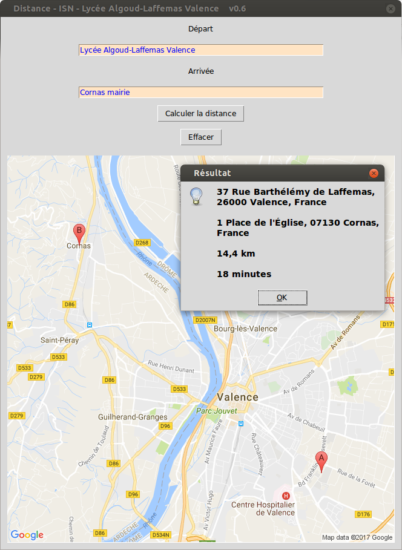
Task: Click the hospital H icon on the map
Action: pyautogui.click(x=286, y=496)
